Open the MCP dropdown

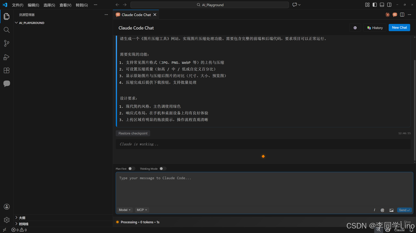(x=142, y=210)
